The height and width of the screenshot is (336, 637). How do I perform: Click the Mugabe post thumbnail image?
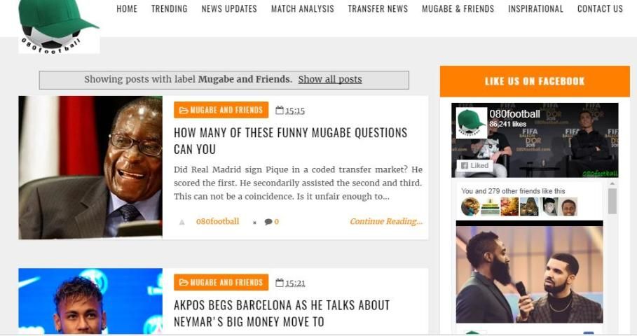pyautogui.click(x=90, y=167)
